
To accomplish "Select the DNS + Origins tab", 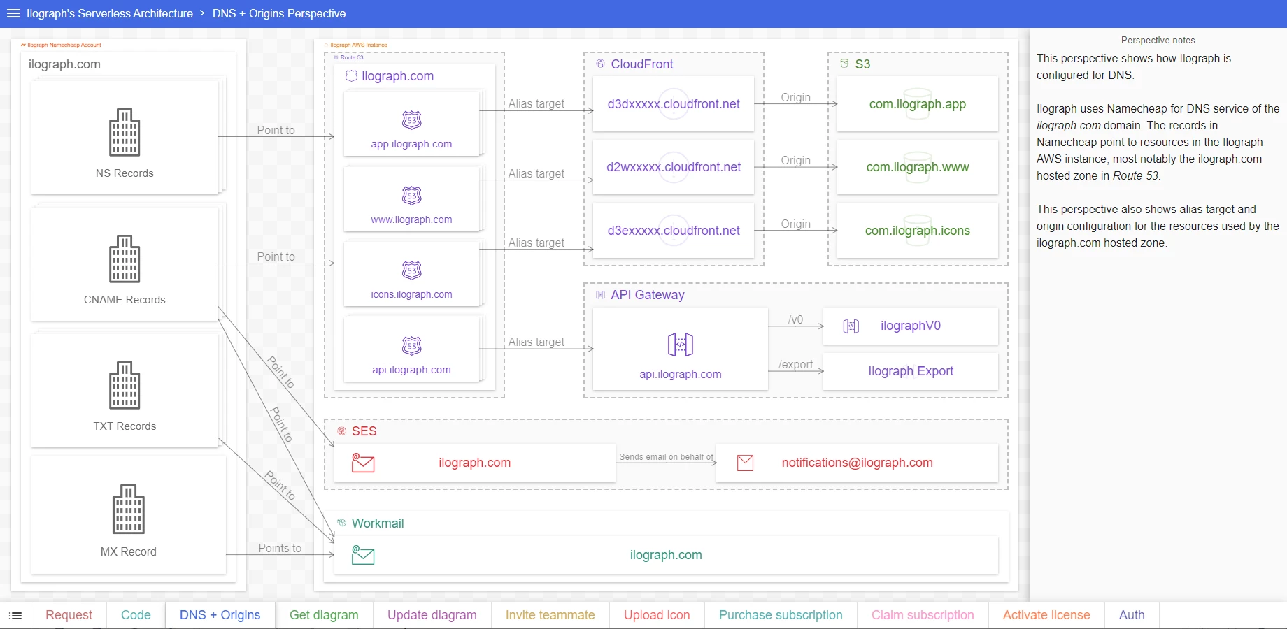I will pyautogui.click(x=220, y=615).
